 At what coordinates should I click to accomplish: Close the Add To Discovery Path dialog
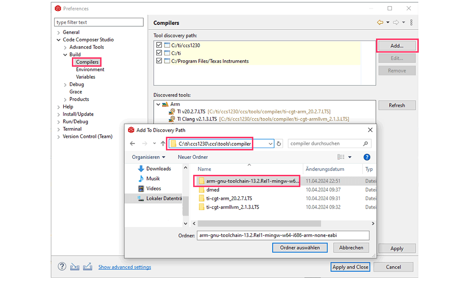[370, 130]
